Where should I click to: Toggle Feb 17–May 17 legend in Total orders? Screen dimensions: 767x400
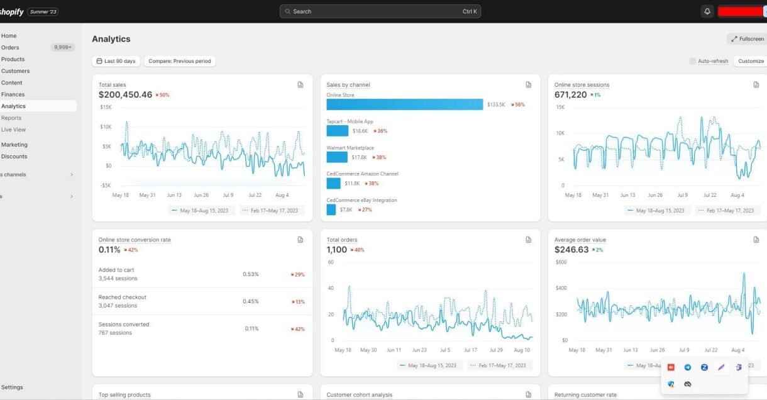497,365
